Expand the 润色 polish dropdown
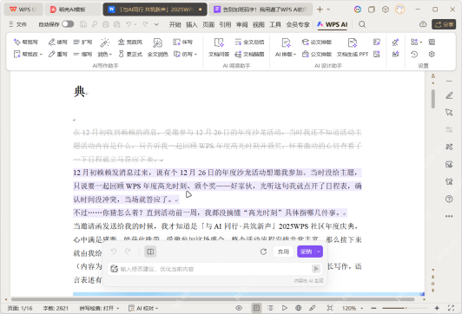462x314 pixels. point(110,55)
